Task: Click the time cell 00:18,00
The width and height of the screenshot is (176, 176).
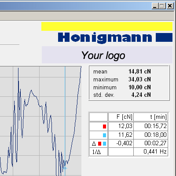Action: click(151, 135)
